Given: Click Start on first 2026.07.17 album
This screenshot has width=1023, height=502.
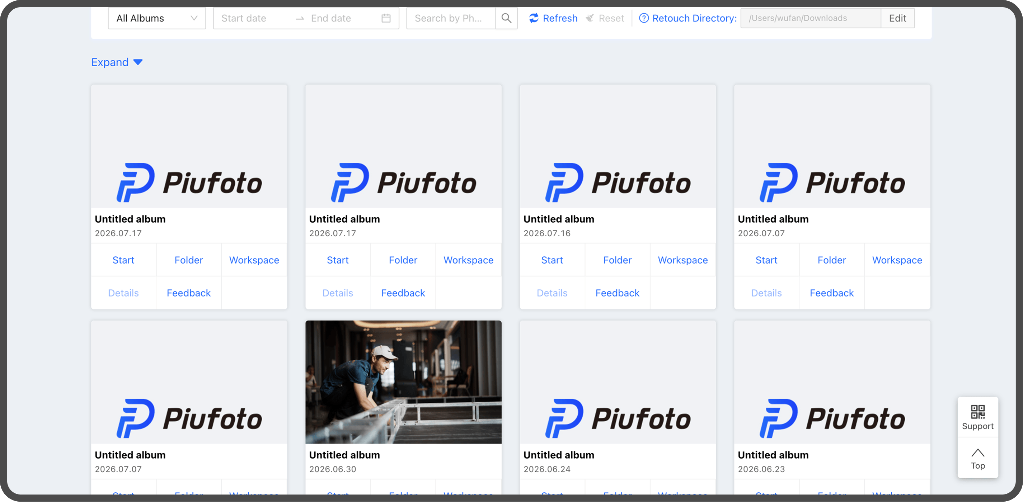Looking at the screenshot, I should pyautogui.click(x=123, y=260).
